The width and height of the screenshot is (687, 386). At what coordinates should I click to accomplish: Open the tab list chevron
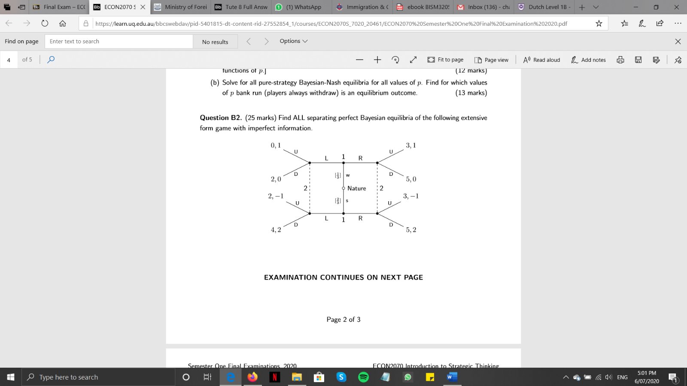click(x=597, y=7)
